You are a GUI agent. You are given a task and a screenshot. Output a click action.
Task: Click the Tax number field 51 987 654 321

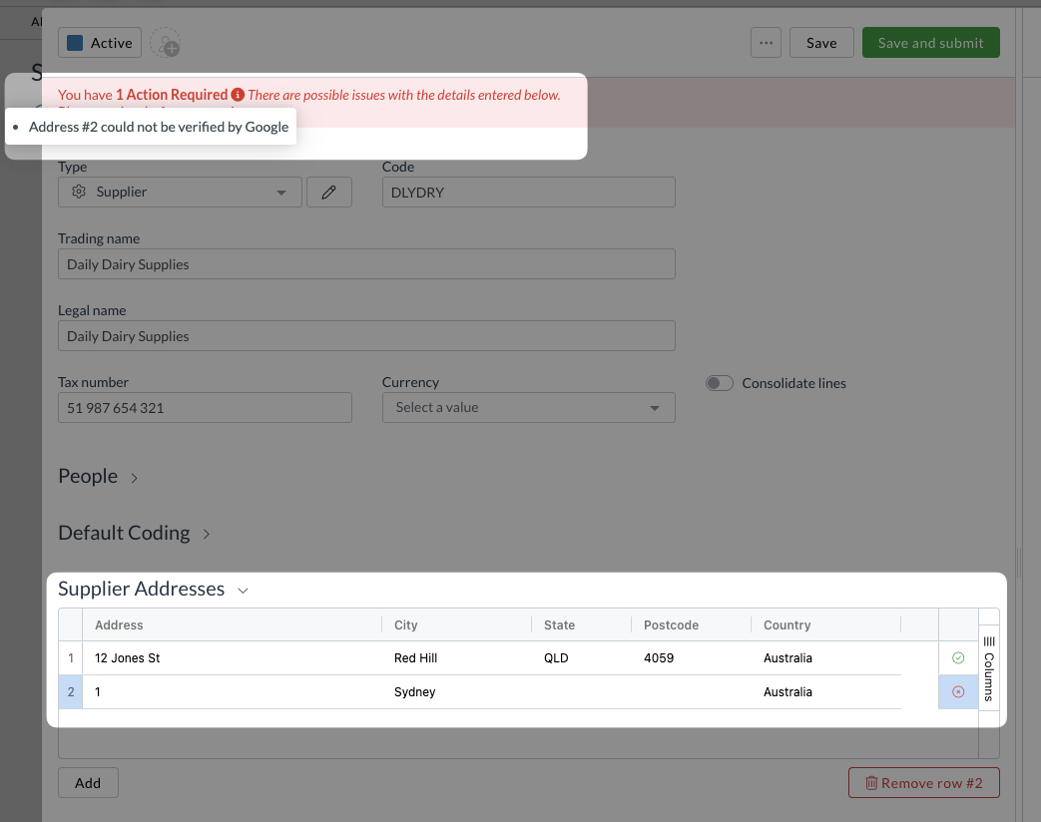coord(205,407)
